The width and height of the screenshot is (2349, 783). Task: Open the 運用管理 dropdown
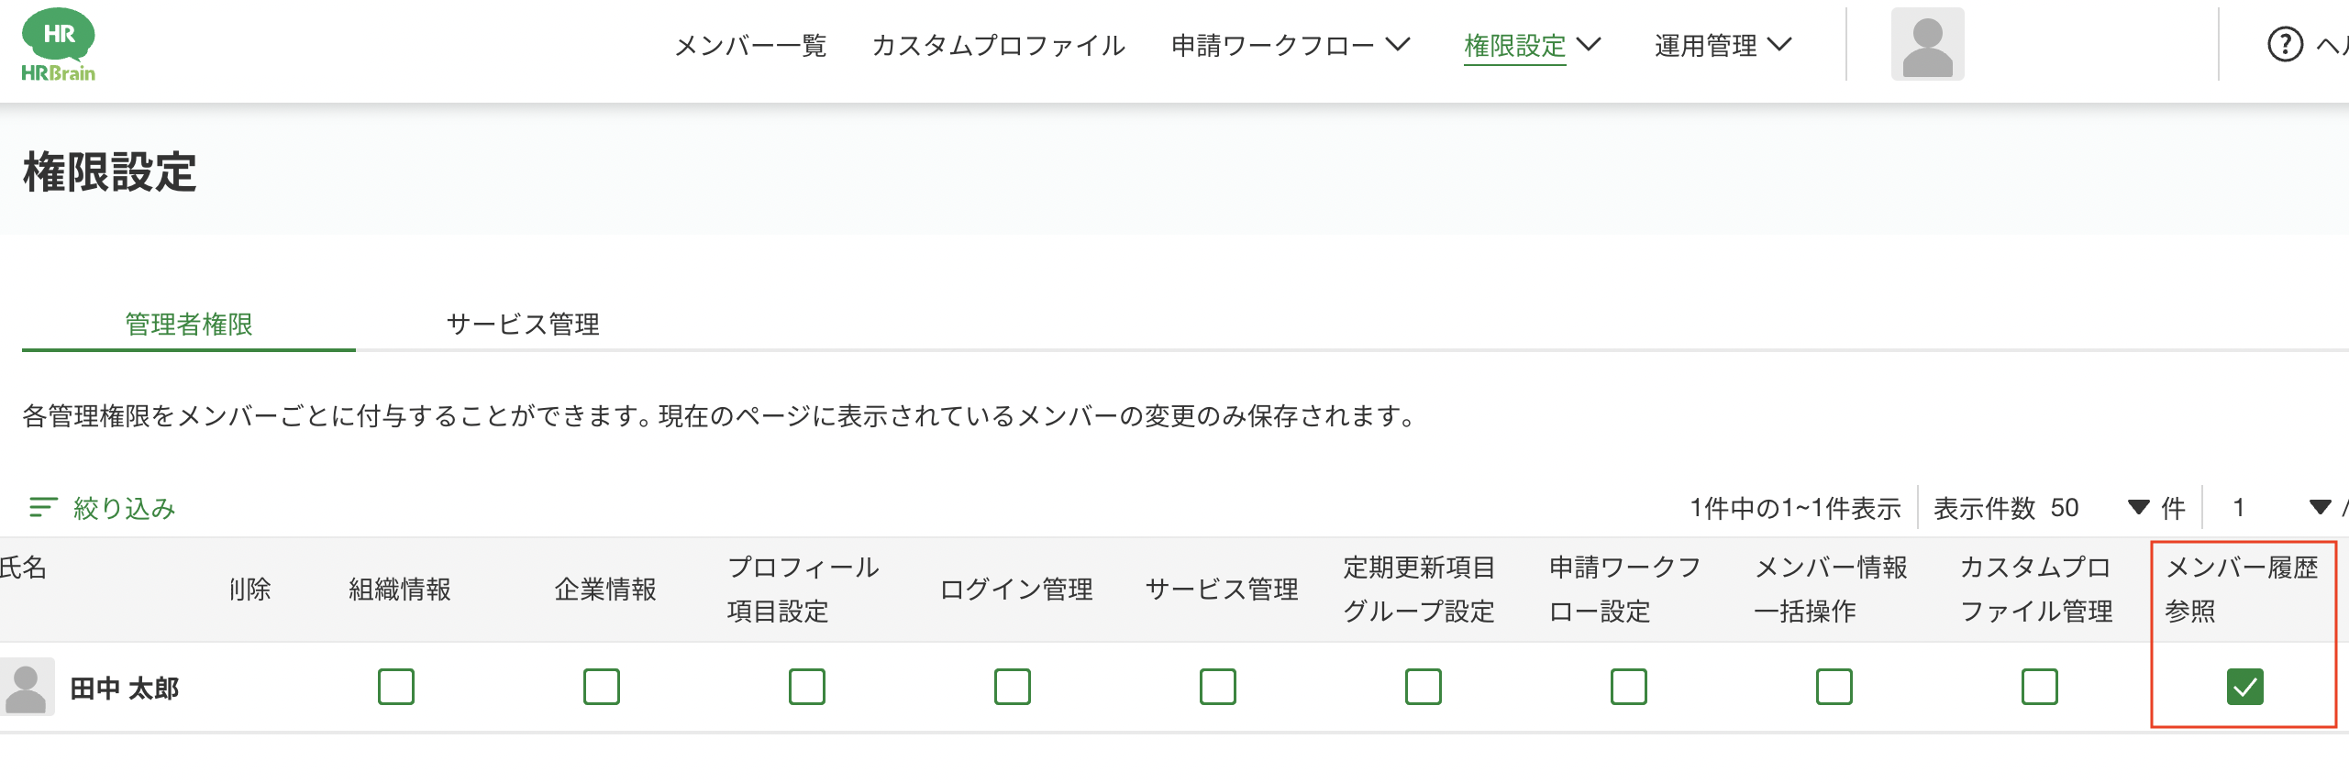point(1723,45)
